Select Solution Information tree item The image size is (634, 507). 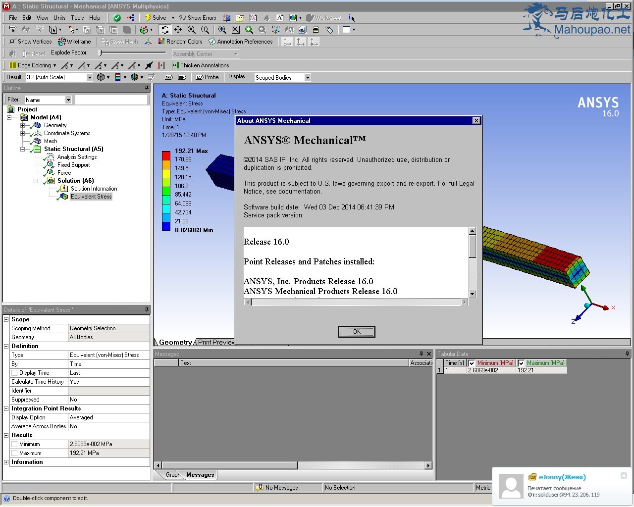pyautogui.click(x=94, y=189)
